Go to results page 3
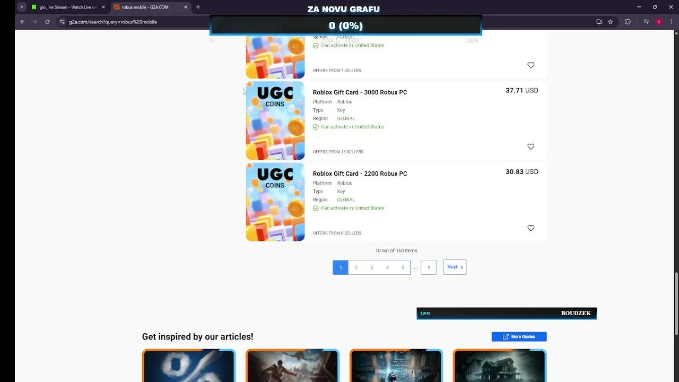Viewport: 679px width, 382px height. click(x=371, y=267)
